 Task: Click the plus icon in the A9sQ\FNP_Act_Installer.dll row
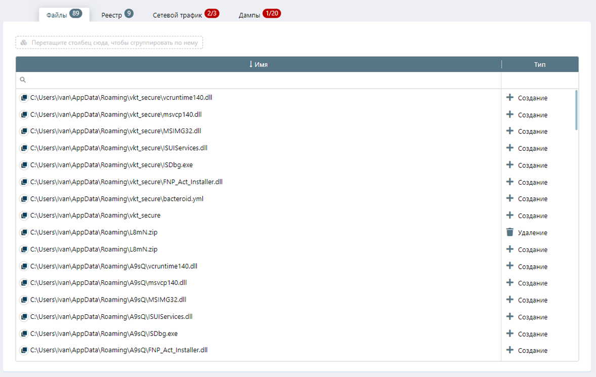point(509,350)
